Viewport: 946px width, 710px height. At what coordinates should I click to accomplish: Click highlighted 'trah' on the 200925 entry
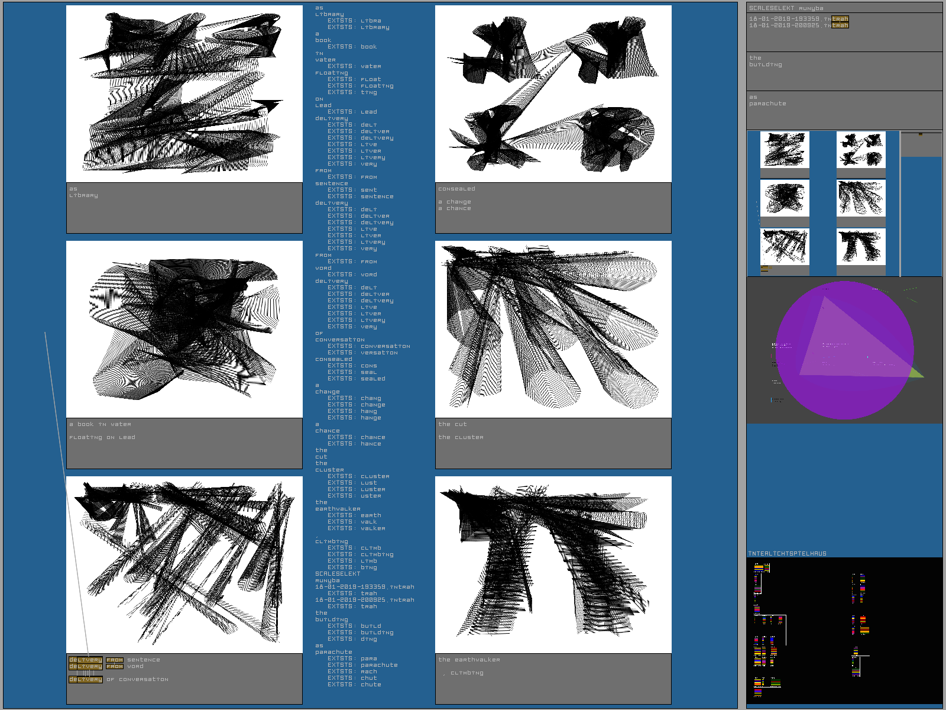tap(840, 25)
